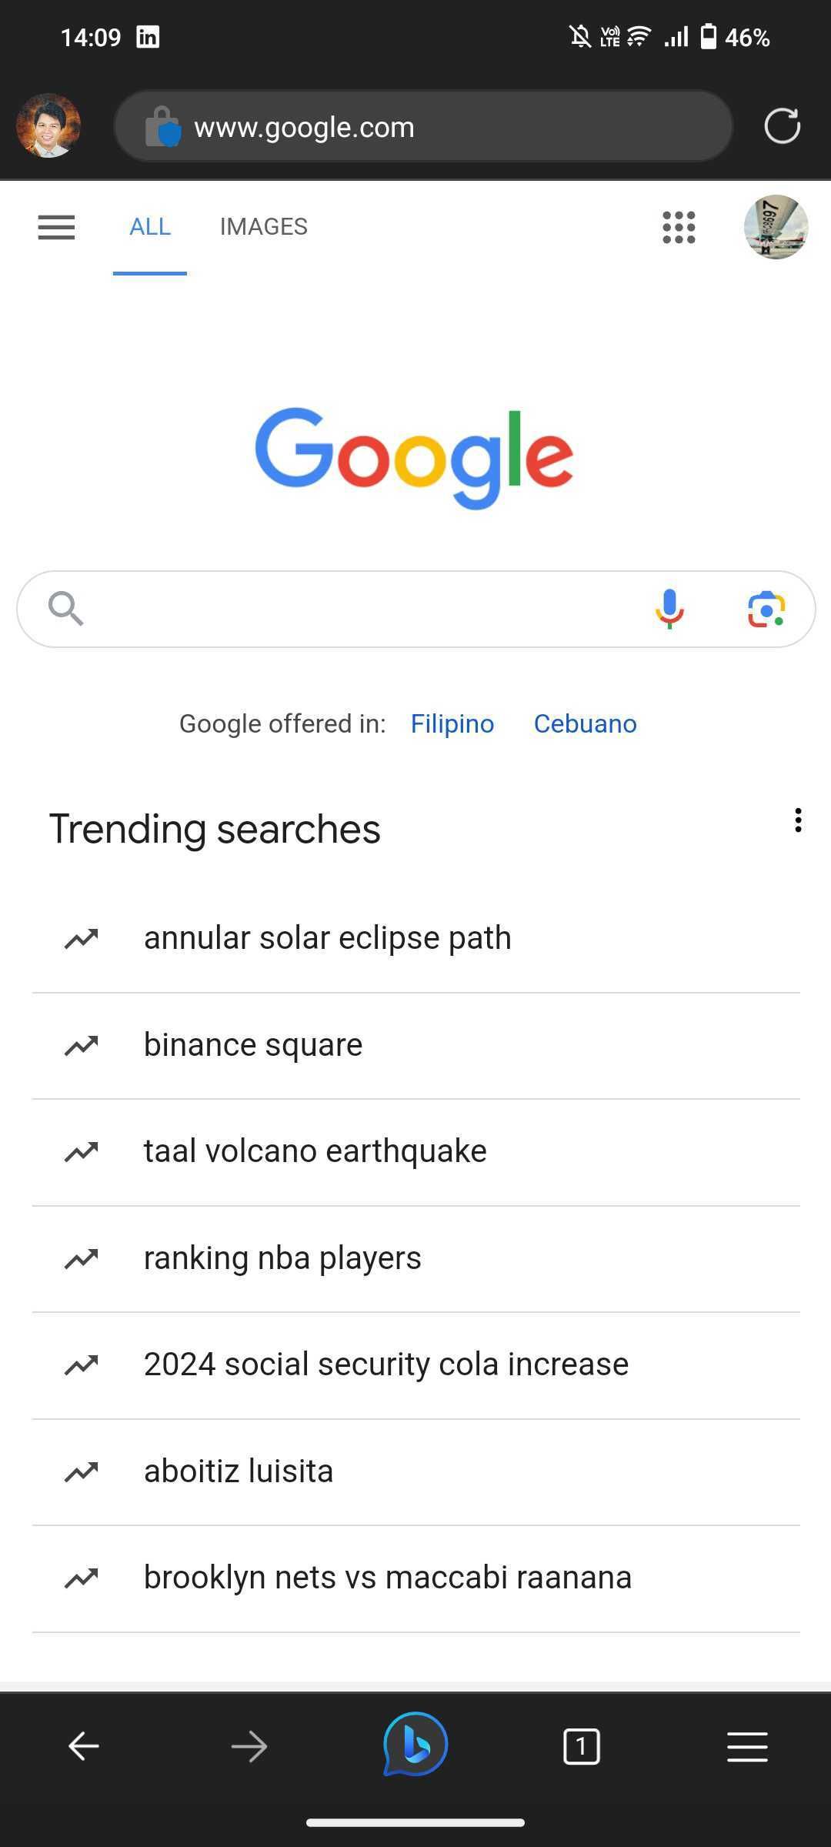Open the browser bottom menu
This screenshot has width=831, height=1847.
pos(747,1746)
